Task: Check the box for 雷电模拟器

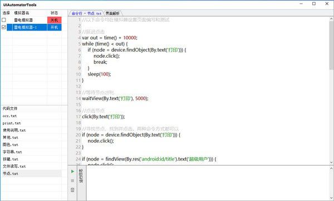Action: point(4,20)
